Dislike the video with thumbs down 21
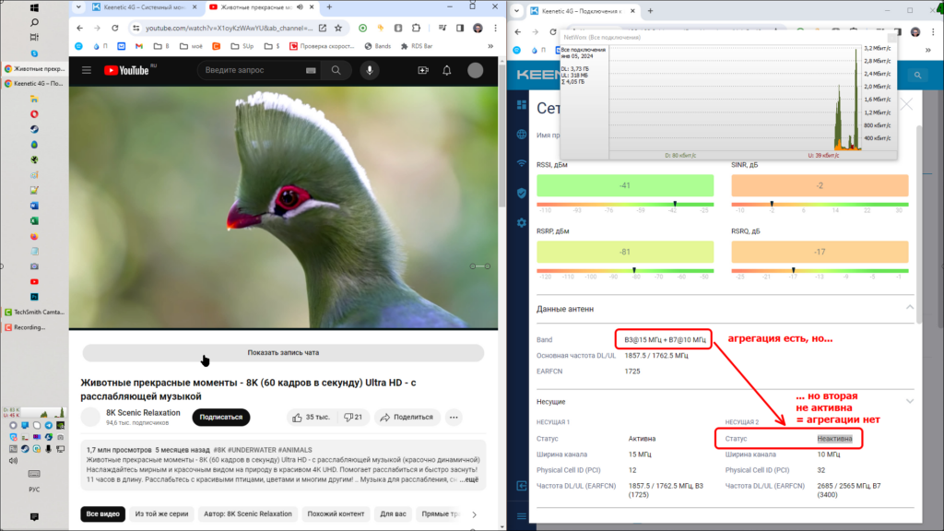The height and width of the screenshot is (531, 944). pyautogui.click(x=353, y=418)
